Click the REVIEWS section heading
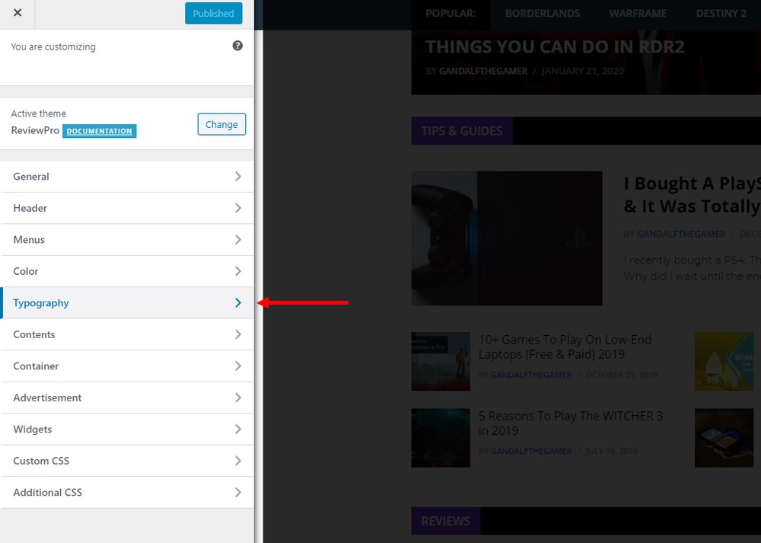 pos(445,521)
